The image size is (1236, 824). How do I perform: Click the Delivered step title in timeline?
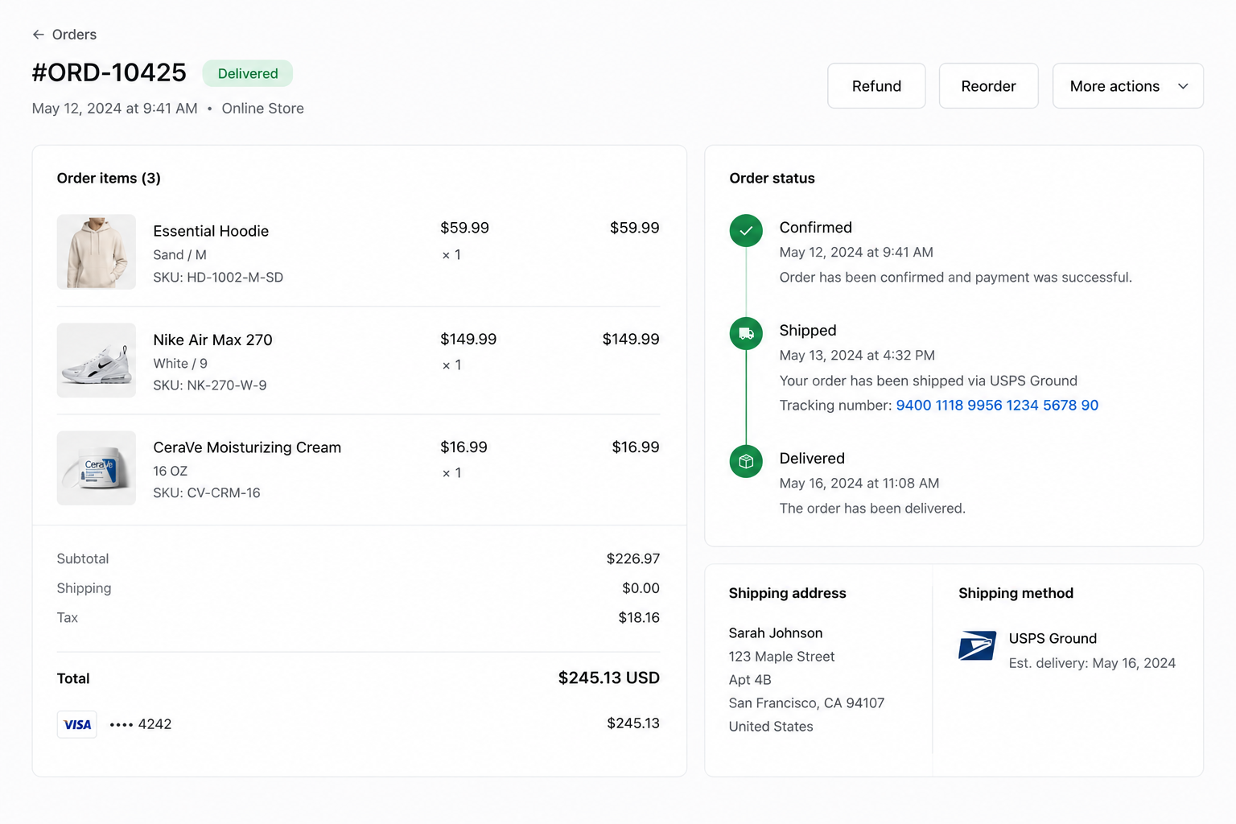click(x=812, y=459)
